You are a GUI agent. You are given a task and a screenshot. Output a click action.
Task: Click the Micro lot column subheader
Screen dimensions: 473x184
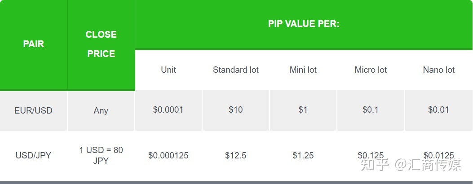371,70
